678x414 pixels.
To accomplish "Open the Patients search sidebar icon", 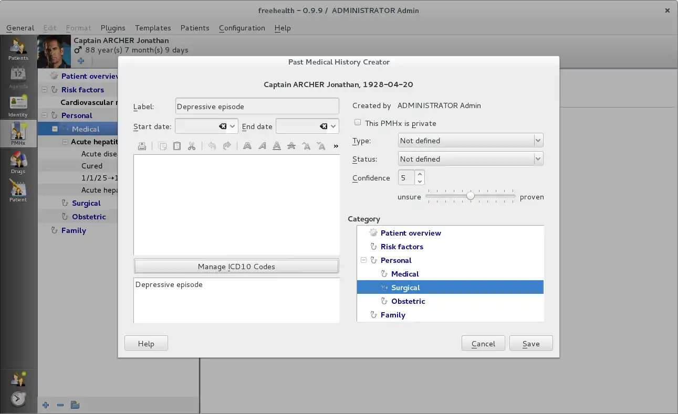I will 18,49.
